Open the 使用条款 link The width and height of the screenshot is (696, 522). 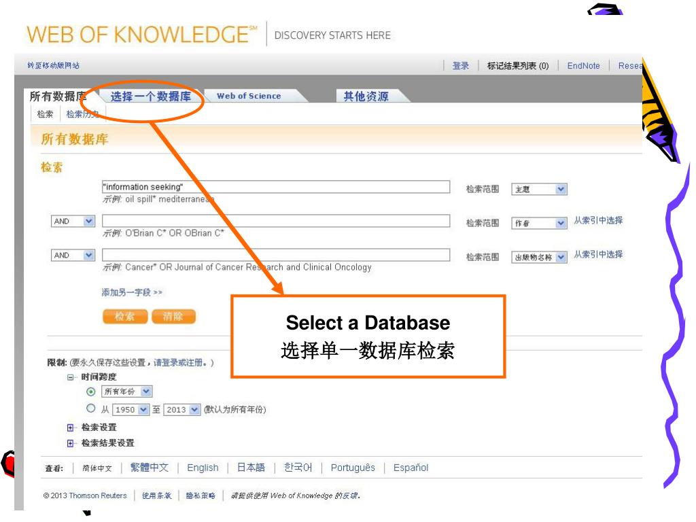tap(157, 495)
